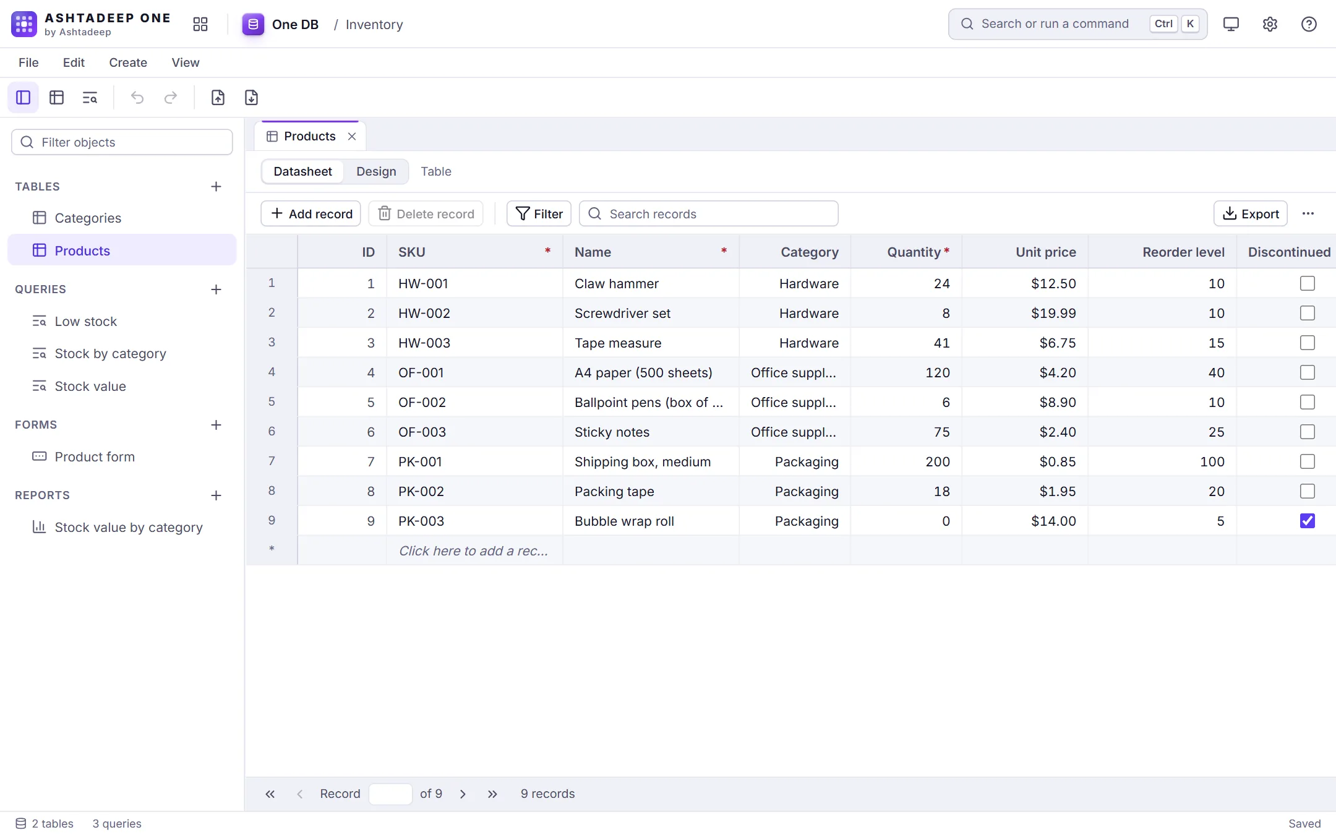Close the Products tab

(352, 136)
